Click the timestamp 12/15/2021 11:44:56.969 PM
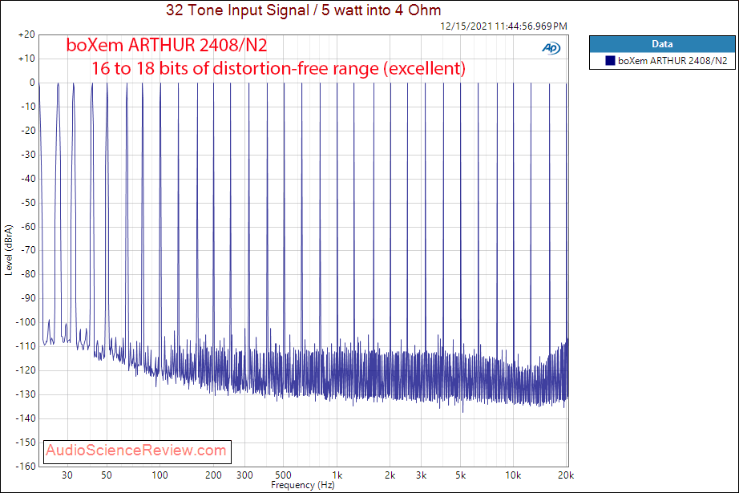Screen dimensions: 739x493 coord(503,26)
